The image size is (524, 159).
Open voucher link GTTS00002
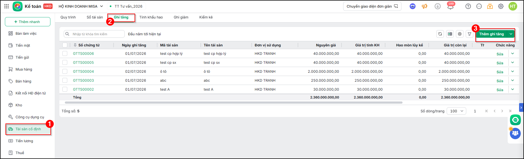pos(83,89)
